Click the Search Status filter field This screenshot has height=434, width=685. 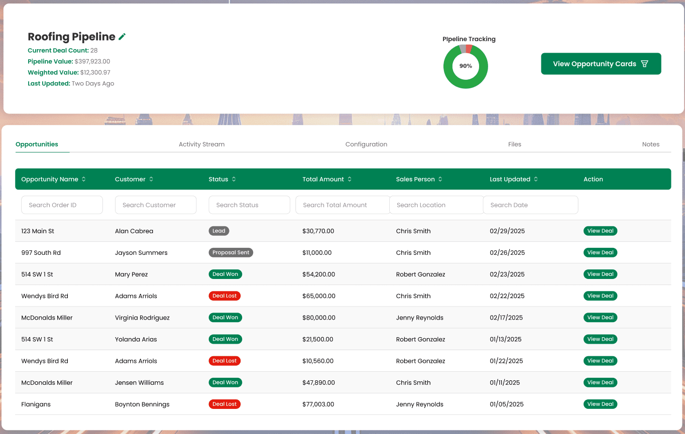click(x=249, y=205)
